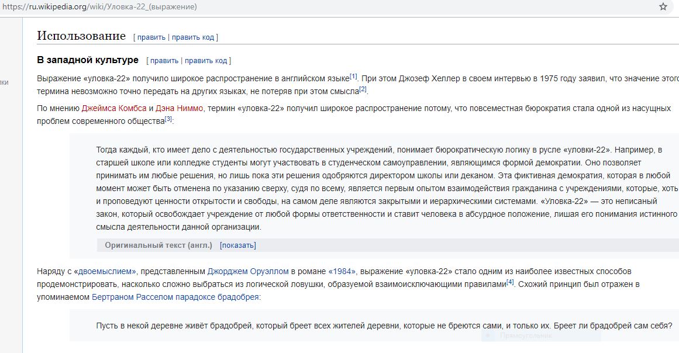The height and width of the screenshot is (353, 679).
Task: Expand original English text via 'показать'
Action: 237,245
